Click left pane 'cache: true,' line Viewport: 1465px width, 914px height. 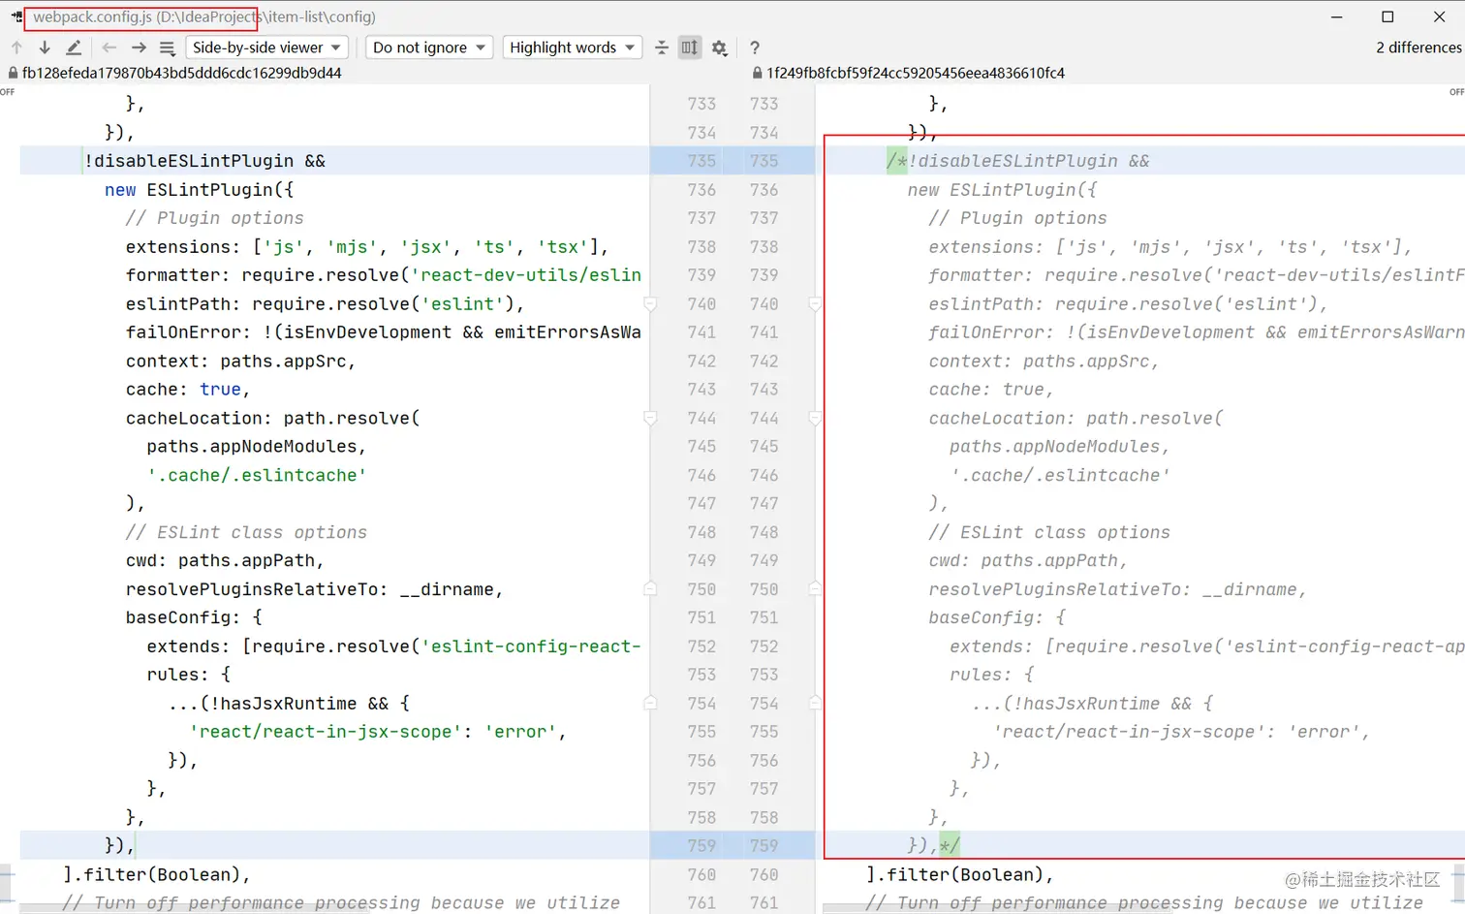pos(188,390)
